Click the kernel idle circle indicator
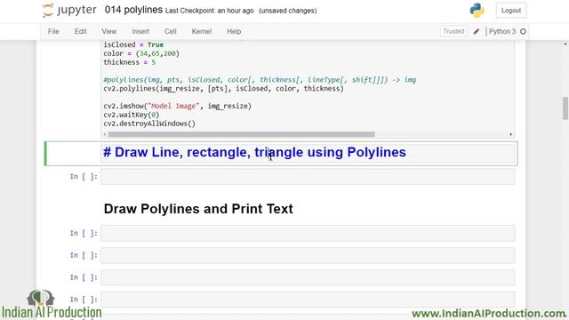Screen dimensions: 569x320 (x=523, y=32)
